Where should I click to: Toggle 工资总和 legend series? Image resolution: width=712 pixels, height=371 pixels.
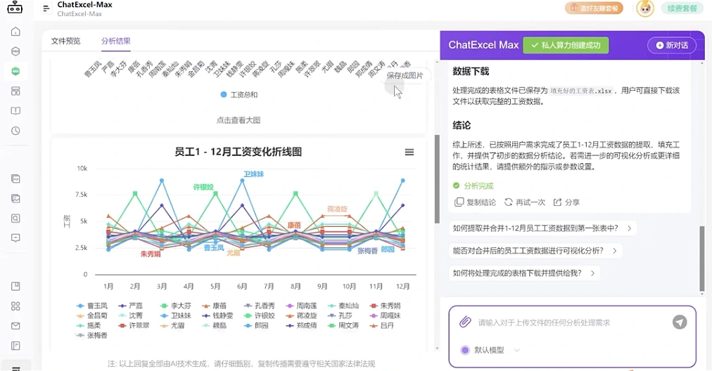click(x=239, y=94)
